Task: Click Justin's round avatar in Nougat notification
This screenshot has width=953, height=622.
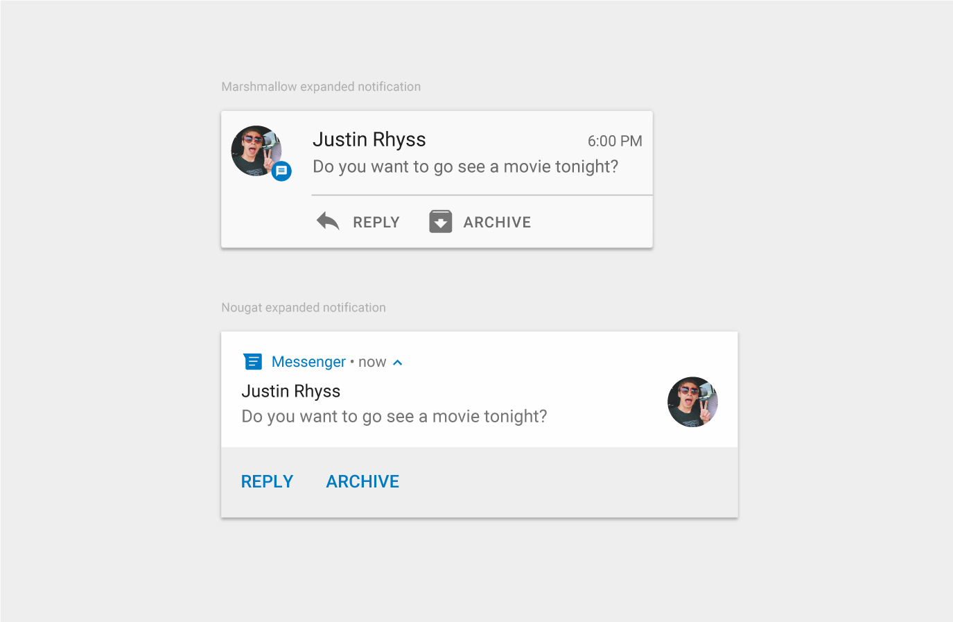Action: click(692, 402)
